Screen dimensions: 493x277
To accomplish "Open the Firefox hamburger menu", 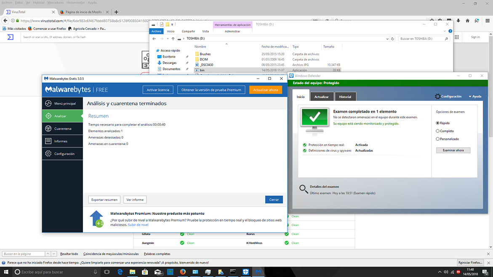I will pos(488,21).
